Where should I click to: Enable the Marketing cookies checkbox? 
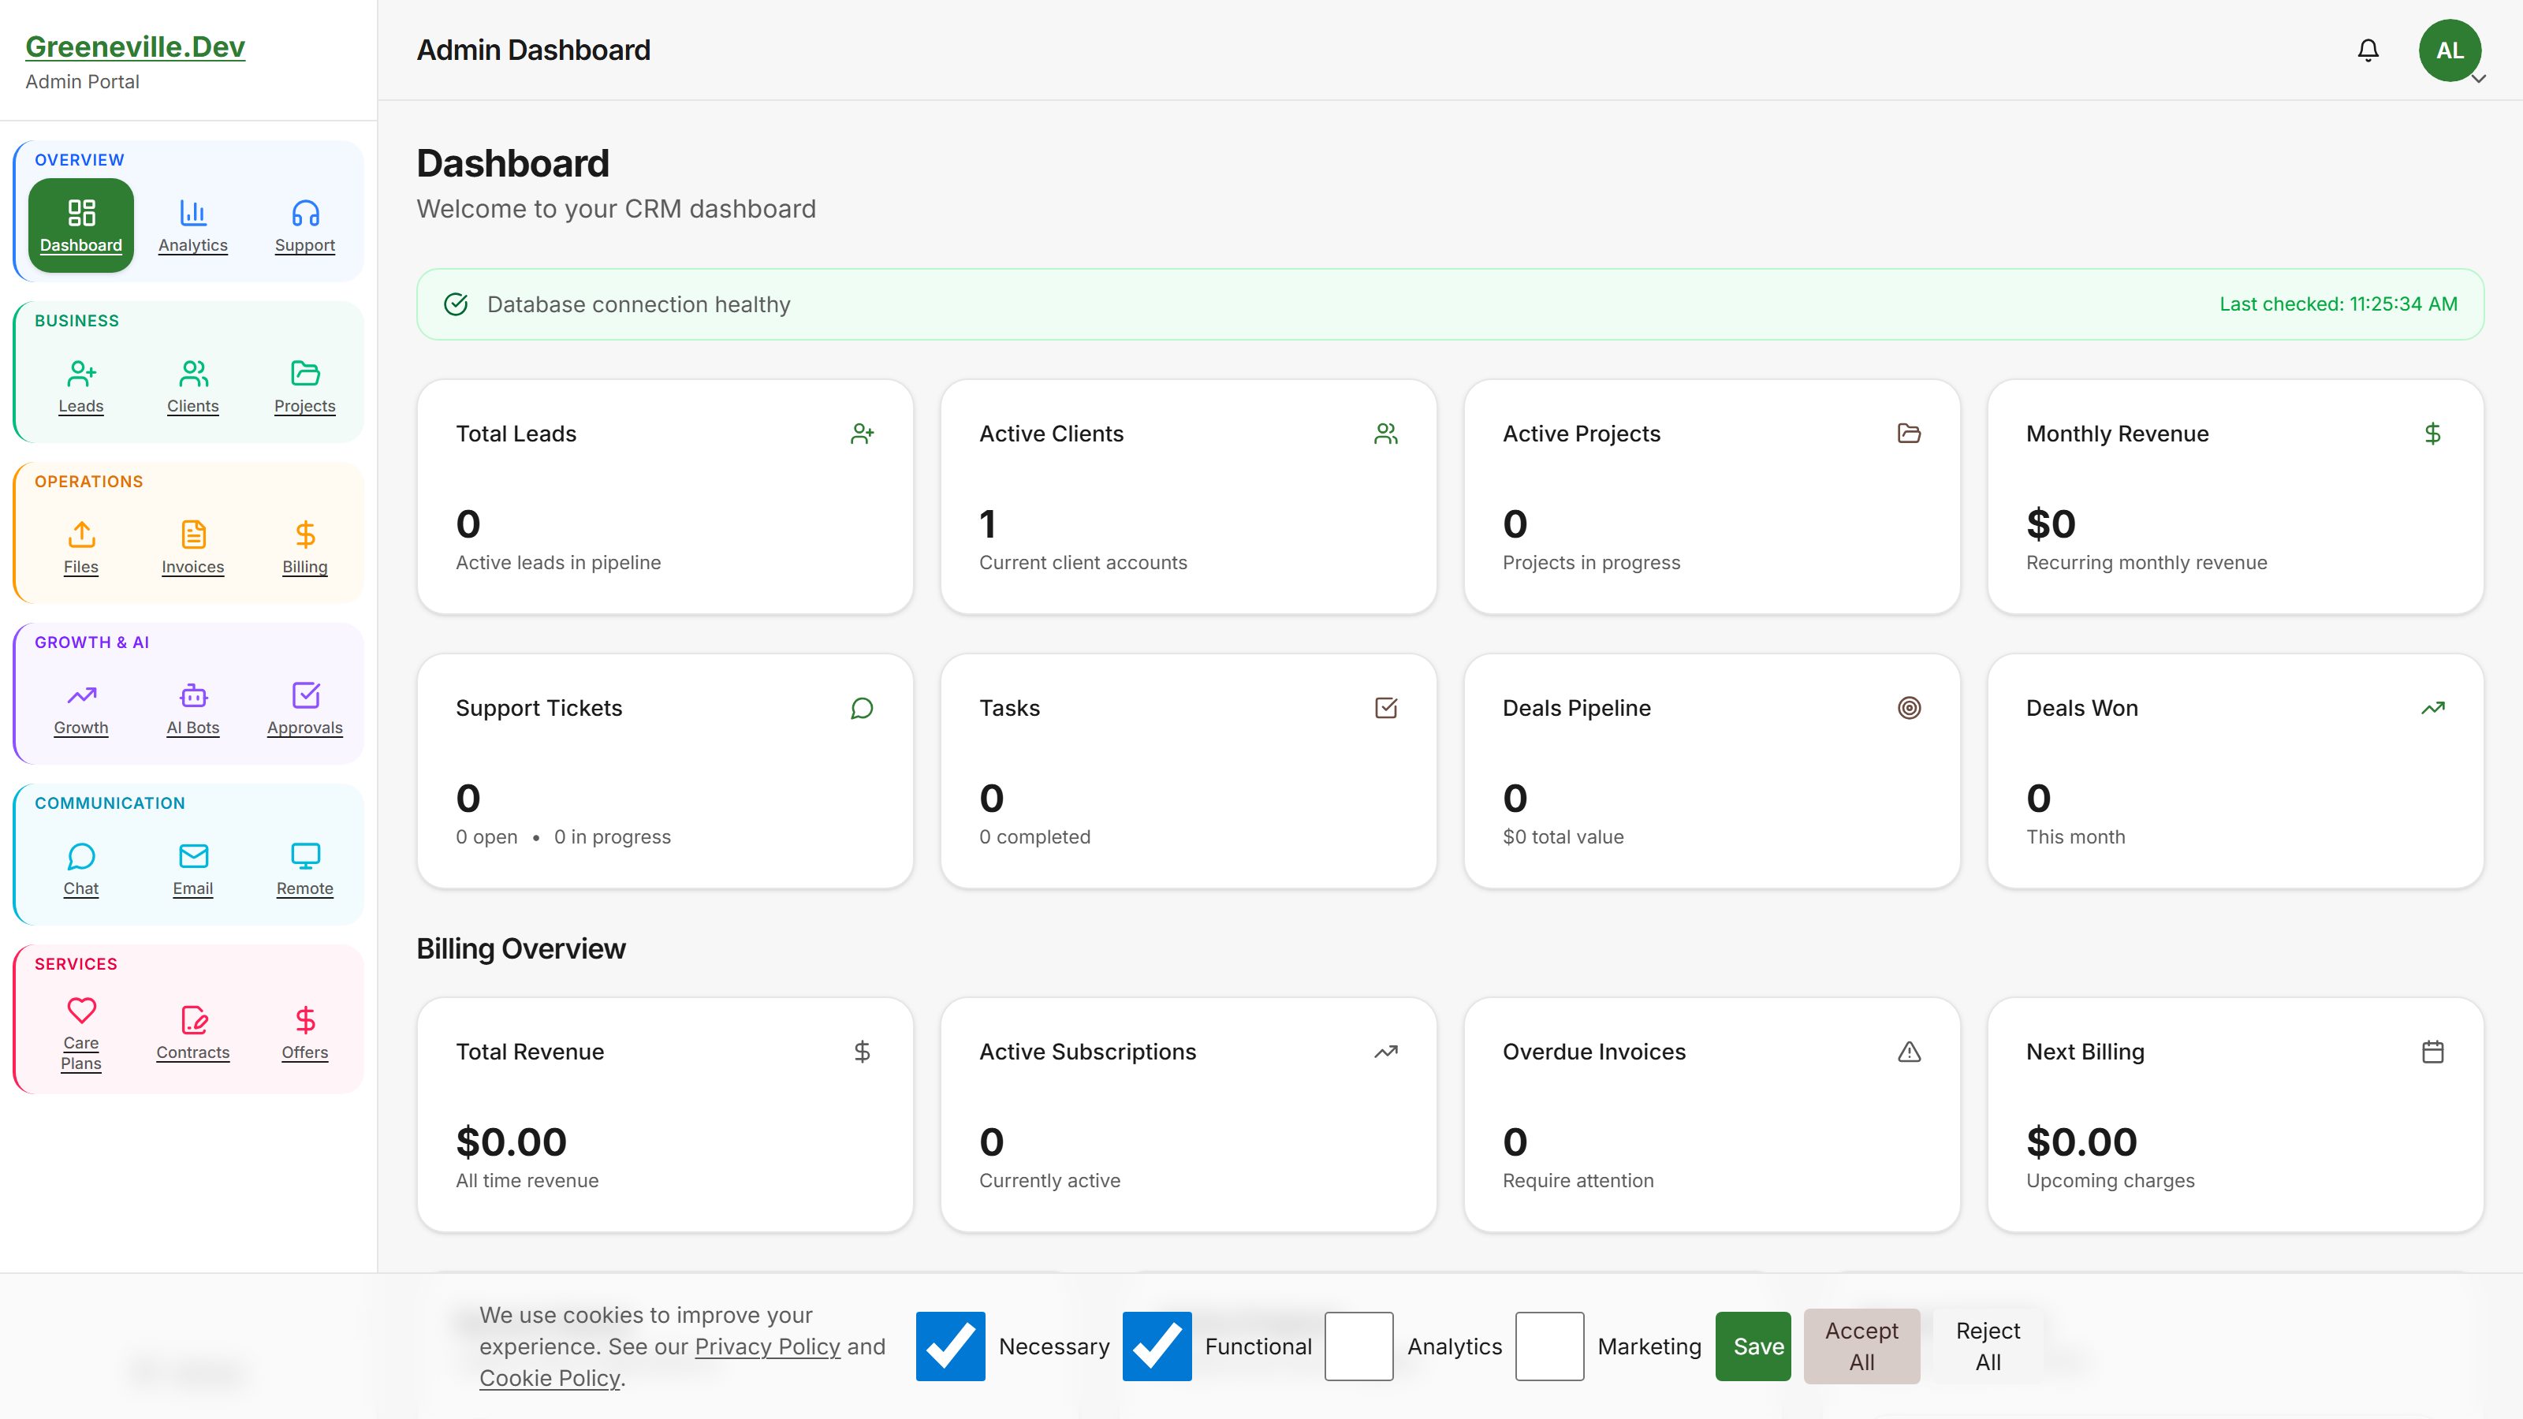1548,1346
